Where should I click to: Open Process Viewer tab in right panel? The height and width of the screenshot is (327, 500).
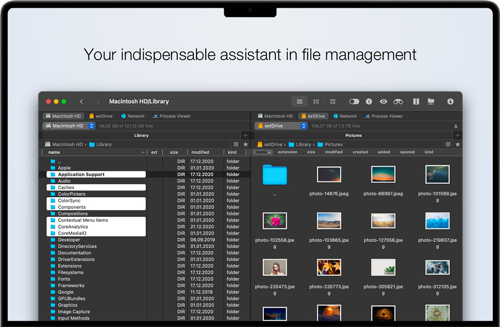[x=383, y=116]
